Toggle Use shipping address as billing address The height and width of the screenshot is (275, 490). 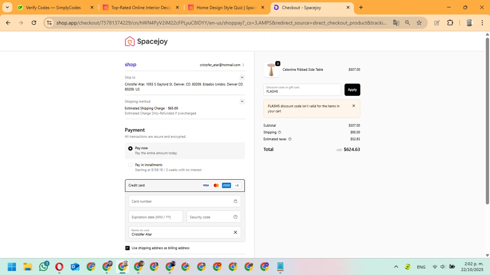127,248
